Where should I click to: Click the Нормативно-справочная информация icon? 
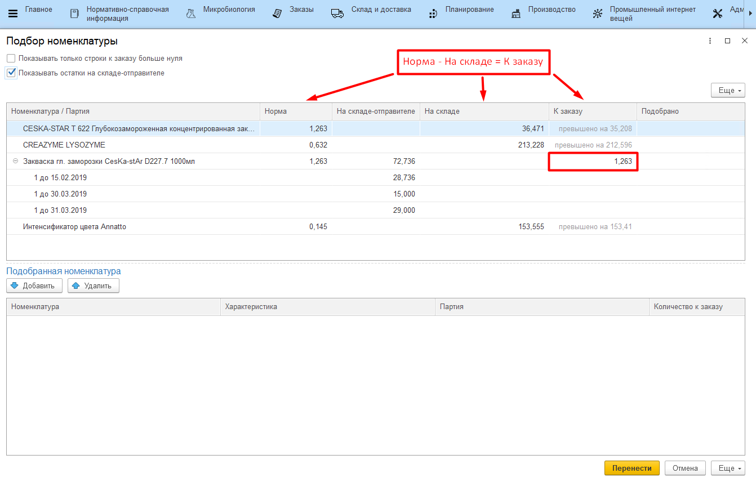[74, 14]
